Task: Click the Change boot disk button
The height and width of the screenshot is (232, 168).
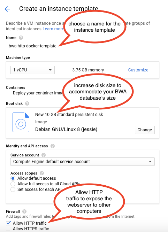Action: [145, 130]
